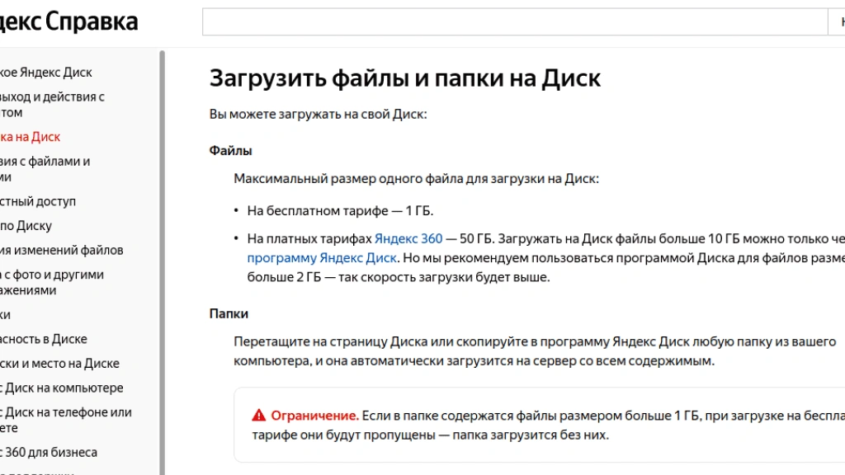Open the '360 для бизнеса' sidebar item
The image size is (845, 475).
(x=49, y=453)
